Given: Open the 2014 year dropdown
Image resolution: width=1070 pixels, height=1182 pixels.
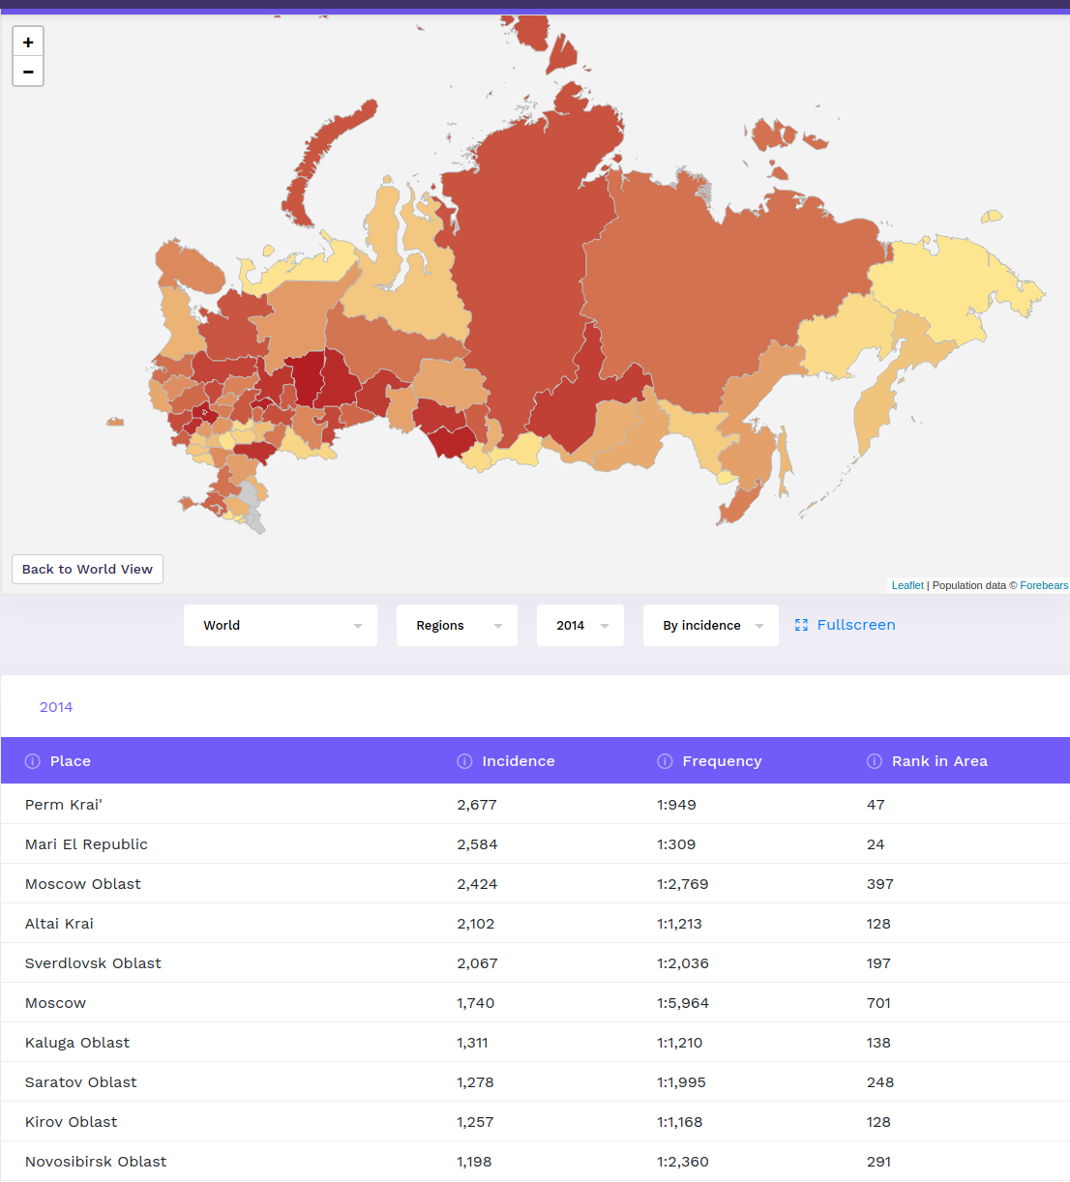Looking at the screenshot, I should coord(580,626).
